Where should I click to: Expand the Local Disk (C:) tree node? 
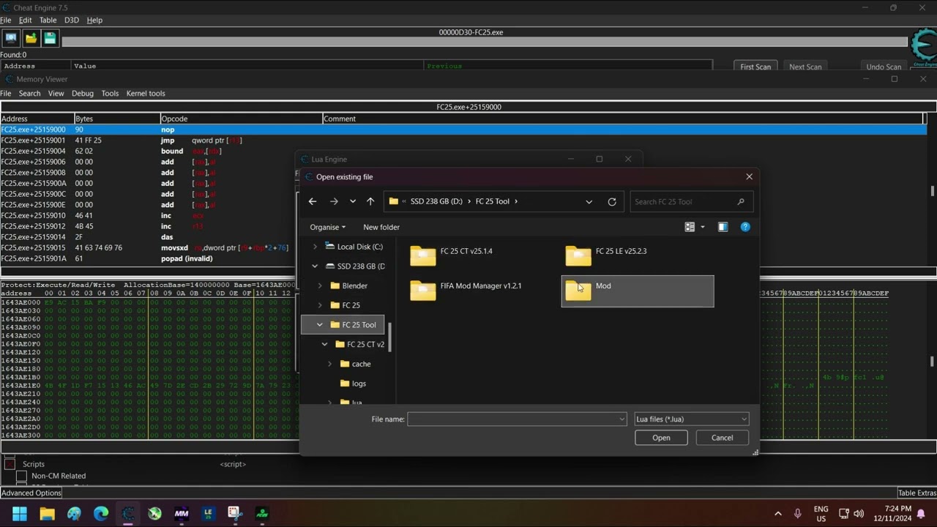[315, 247]
